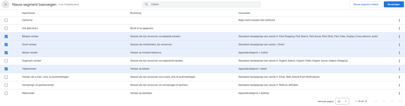Uncheck the Direct verkeer checkbox
This screenshot has width=405, height=106.
tap(6, 45)
